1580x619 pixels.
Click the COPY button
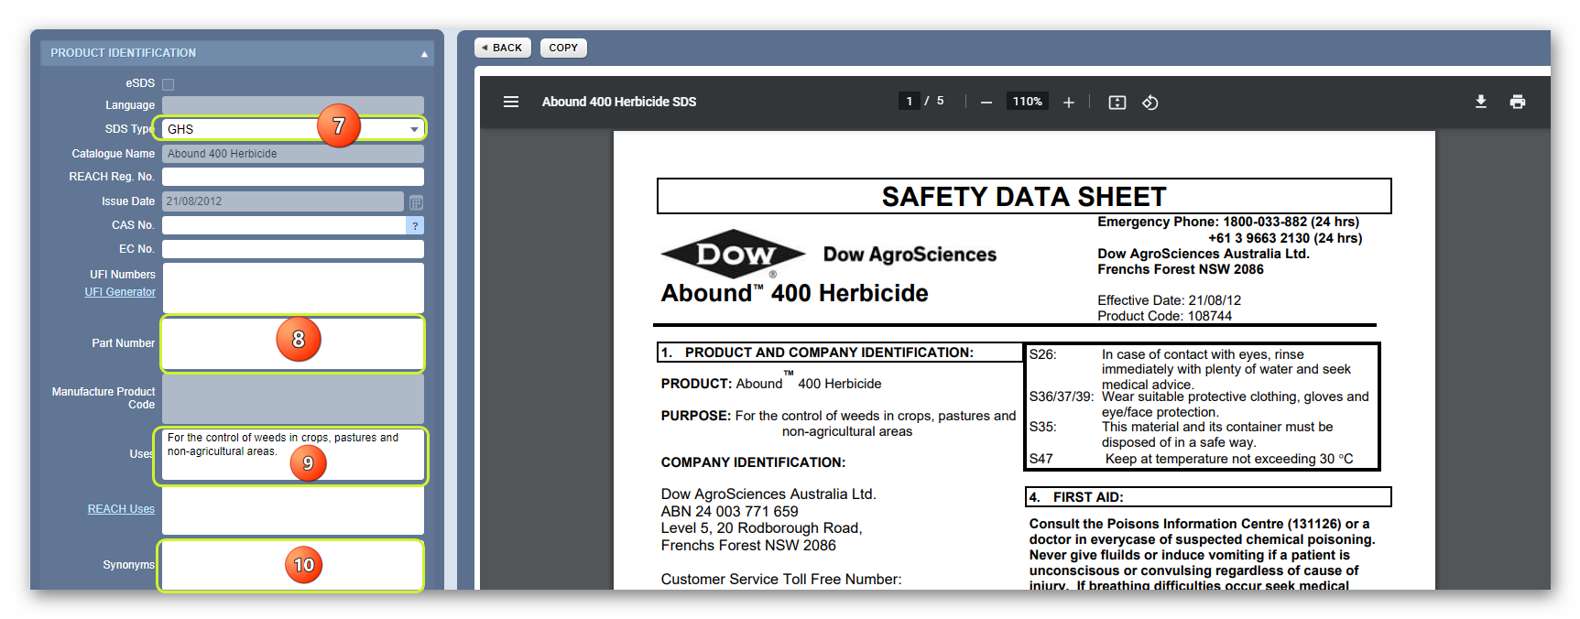coord(563,48)
